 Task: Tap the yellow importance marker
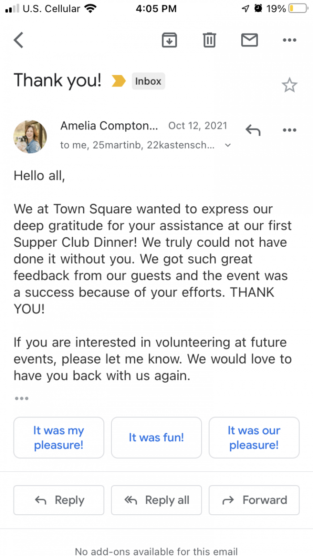tap(118, 81)
